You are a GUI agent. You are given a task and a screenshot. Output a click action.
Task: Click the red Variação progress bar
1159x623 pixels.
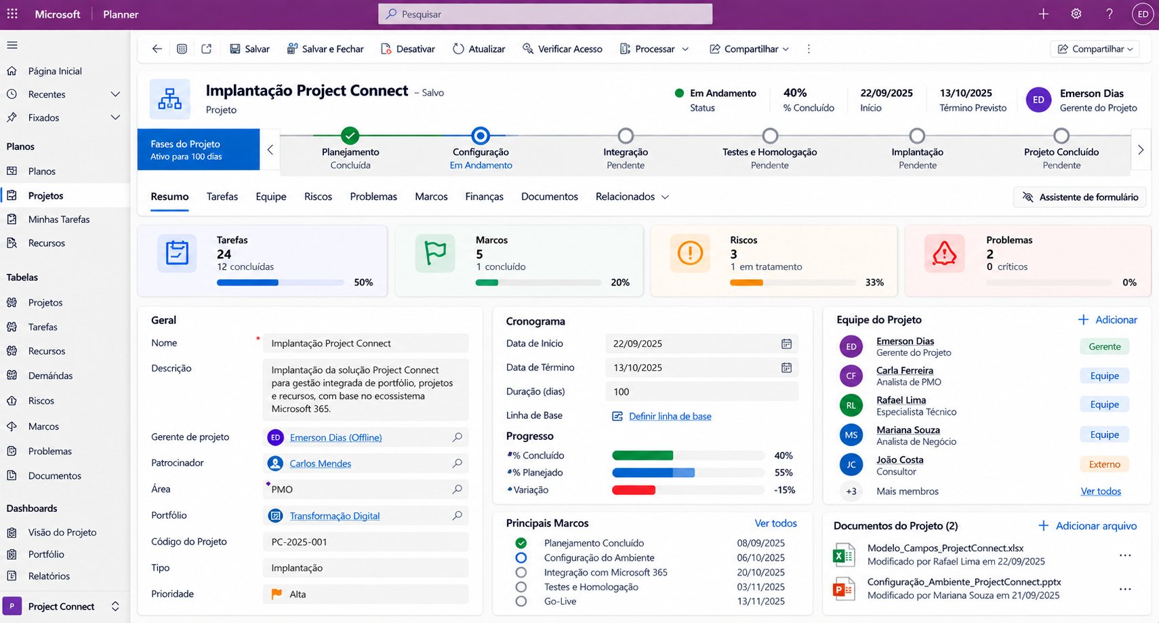(634, 490)
